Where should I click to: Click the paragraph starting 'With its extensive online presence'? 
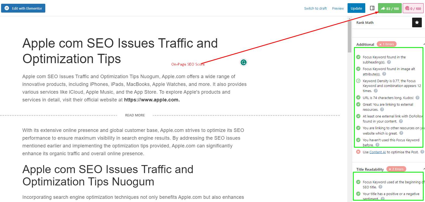click(x=133, y=142)
